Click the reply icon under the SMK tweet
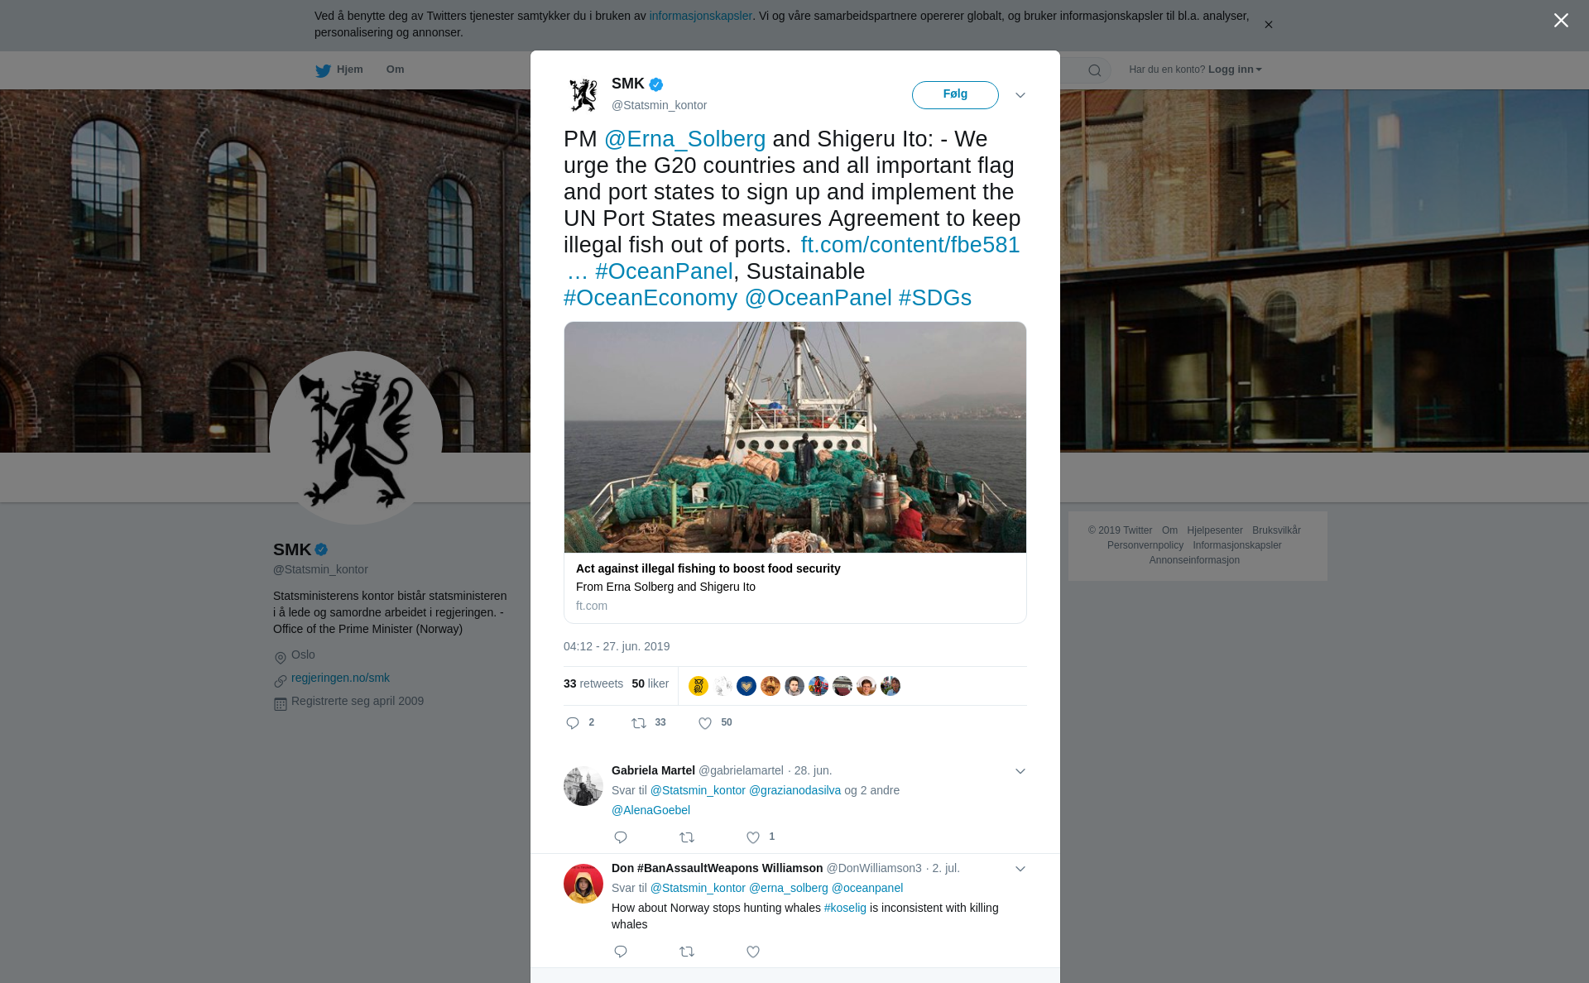Viewport: 1589px width, 983px height. [x=573, y=723]
